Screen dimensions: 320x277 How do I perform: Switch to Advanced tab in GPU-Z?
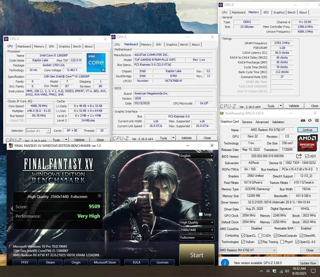click(x=262, y=122)
